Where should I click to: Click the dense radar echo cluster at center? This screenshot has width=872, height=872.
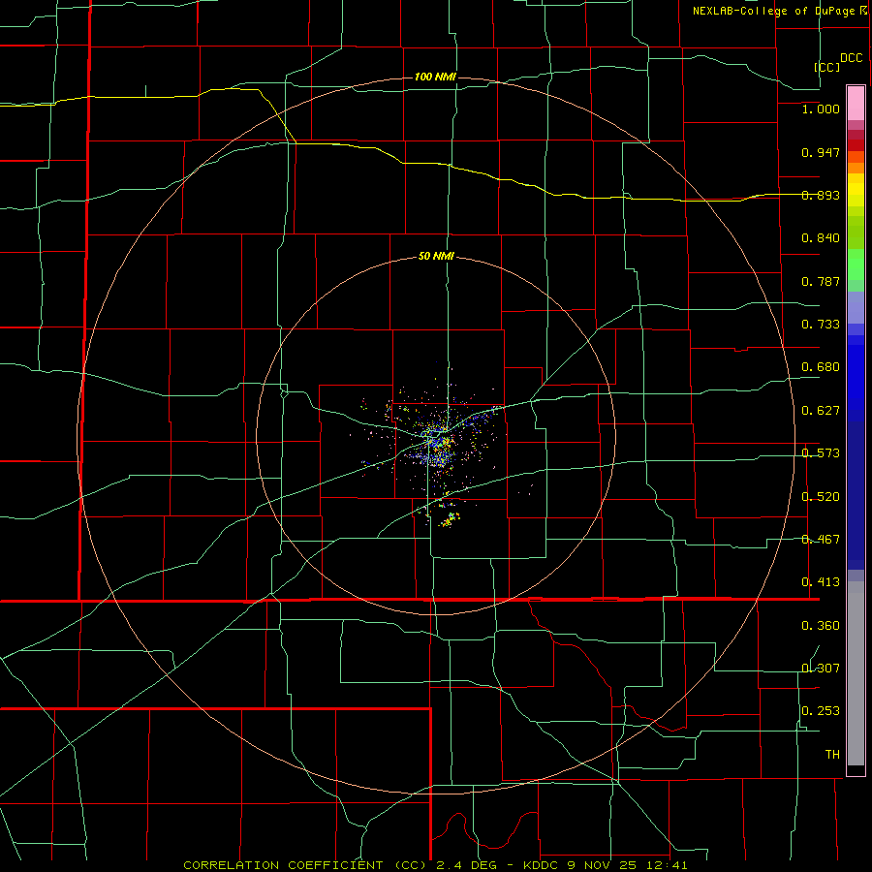pyautogui.click(x=438, y=444)
